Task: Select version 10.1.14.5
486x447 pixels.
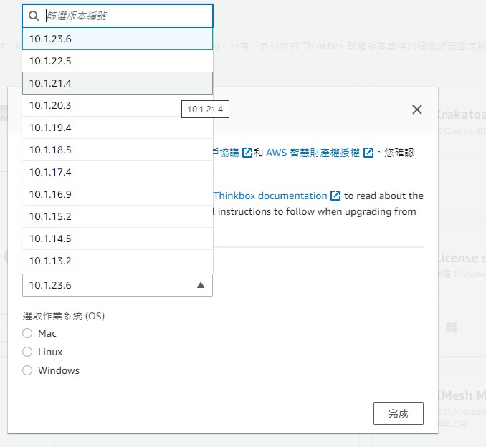Action: (x=118, y=239)
